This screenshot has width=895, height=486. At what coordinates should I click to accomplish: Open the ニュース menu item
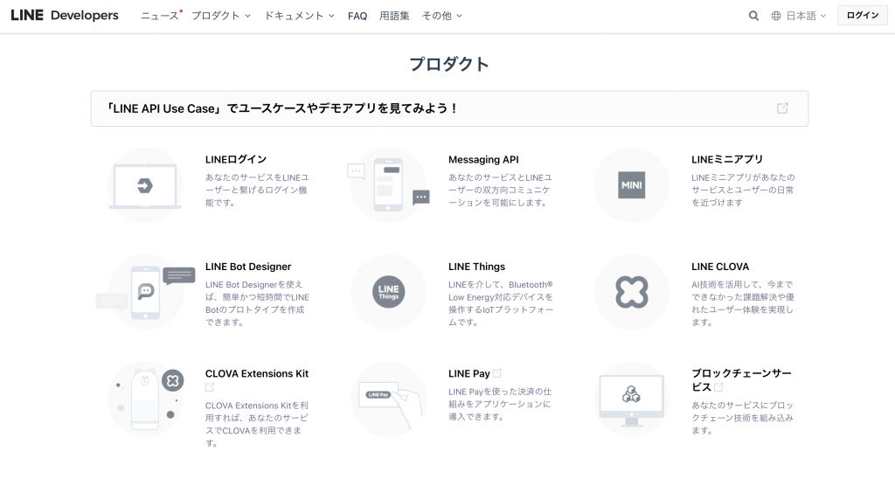tap(161, 16)
